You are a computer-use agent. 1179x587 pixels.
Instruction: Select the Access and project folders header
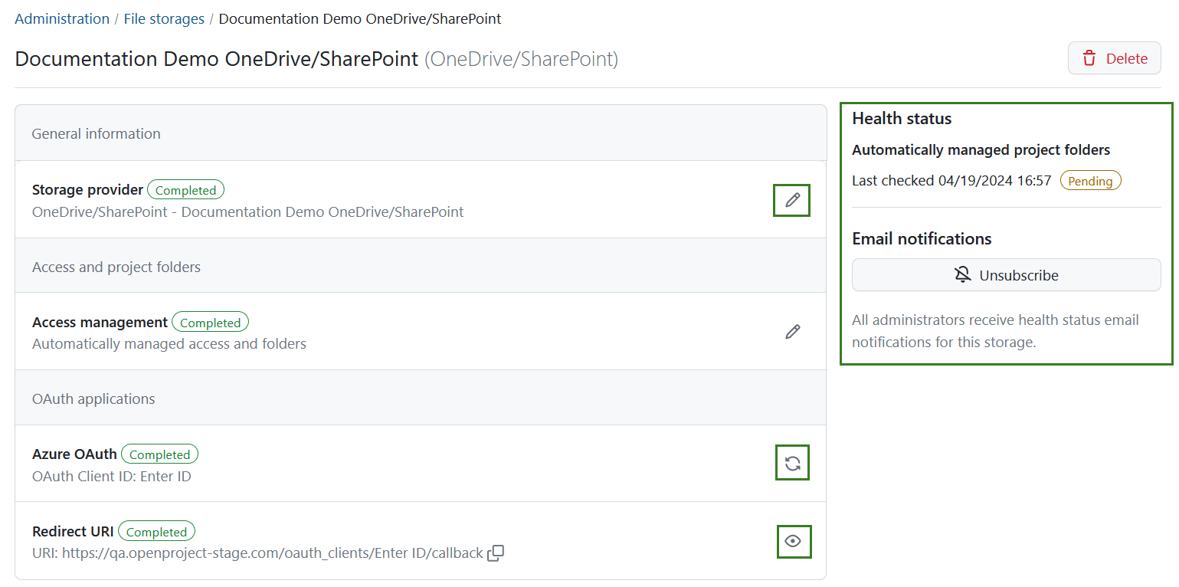(116, 267)
